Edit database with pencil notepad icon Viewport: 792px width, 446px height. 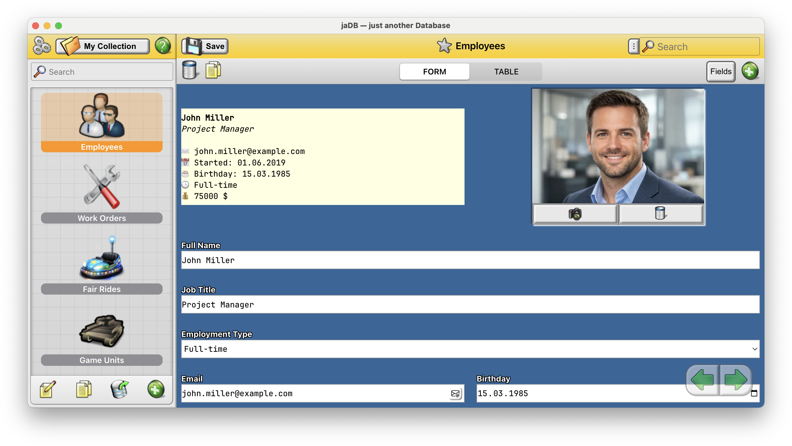tap(48, 389)
